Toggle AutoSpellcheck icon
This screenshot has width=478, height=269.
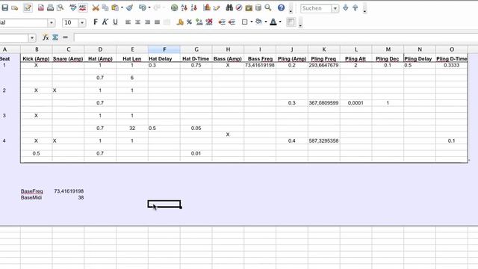(83, 8)
